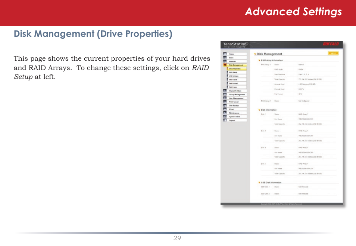Open the System Status menu item

pos(237,116)
